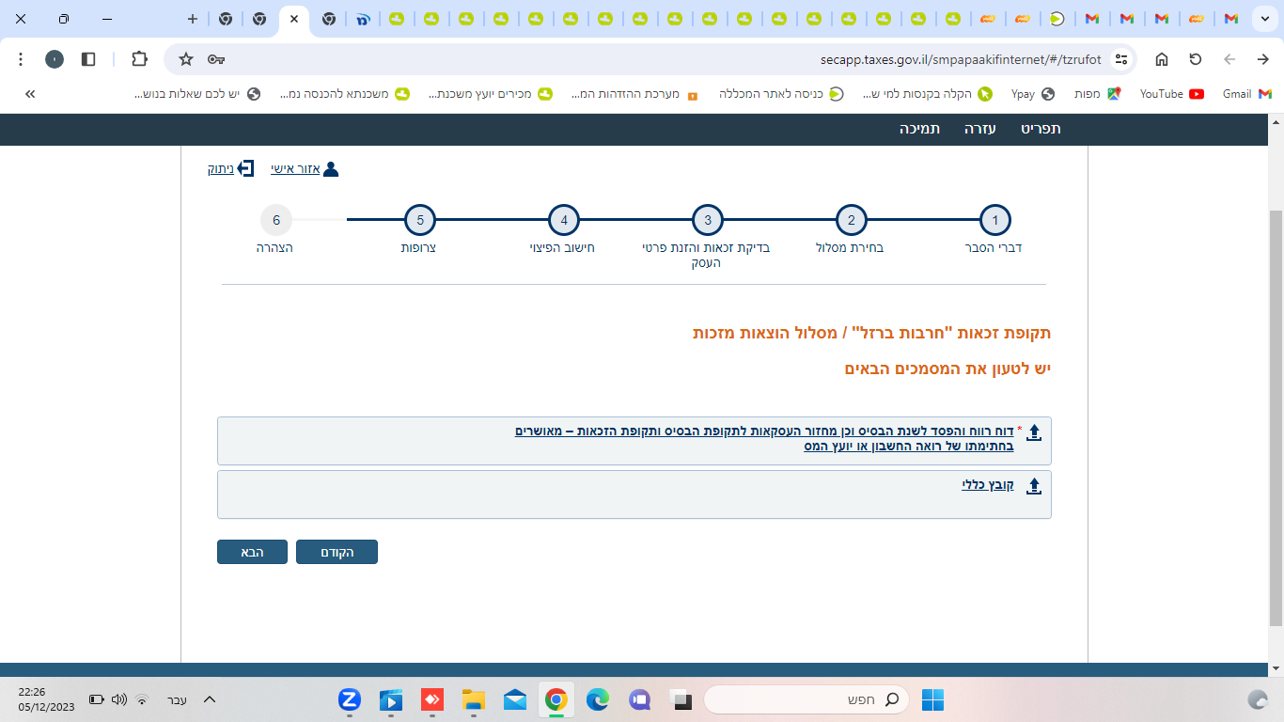The image size is (1284, 722).
Task: Open the Ypay bookmark
Action: point(1032,94)
